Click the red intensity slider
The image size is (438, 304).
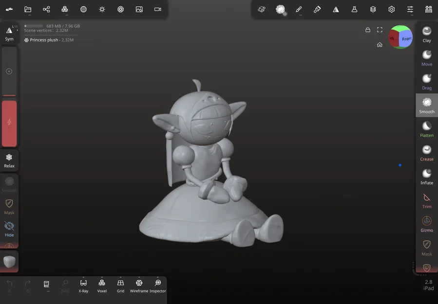9,123
